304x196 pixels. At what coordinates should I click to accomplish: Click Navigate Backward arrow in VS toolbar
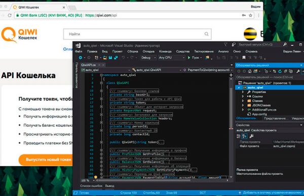(x=80, y=58)
